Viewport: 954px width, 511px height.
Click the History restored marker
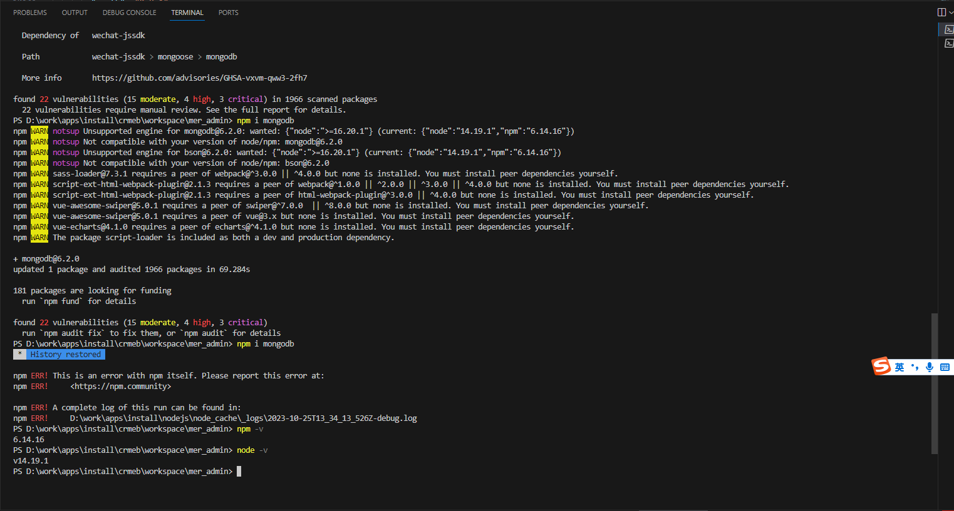[x=60, y=355]
